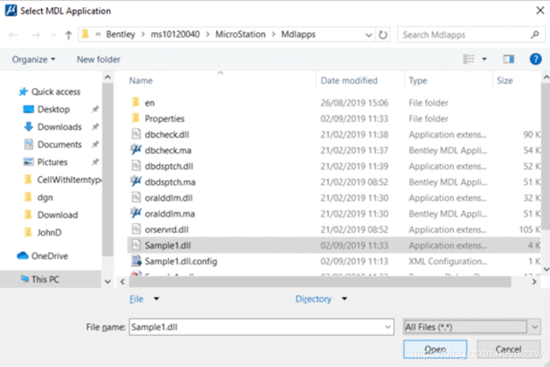Click the blue Help question mark icon
Image resolution: width=550 pixels, height=367 pixels.
536,59
